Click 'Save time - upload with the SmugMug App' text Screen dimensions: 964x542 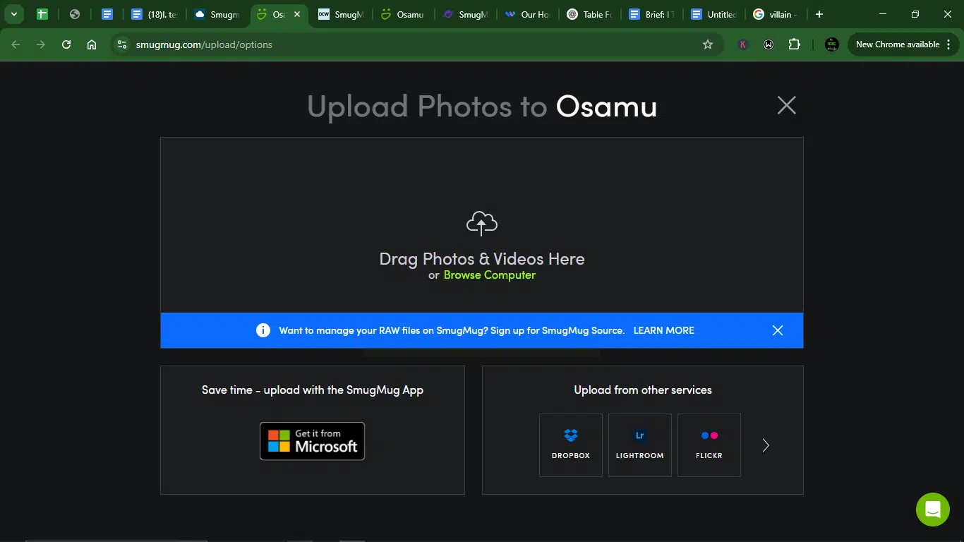(x=313, y=390)
